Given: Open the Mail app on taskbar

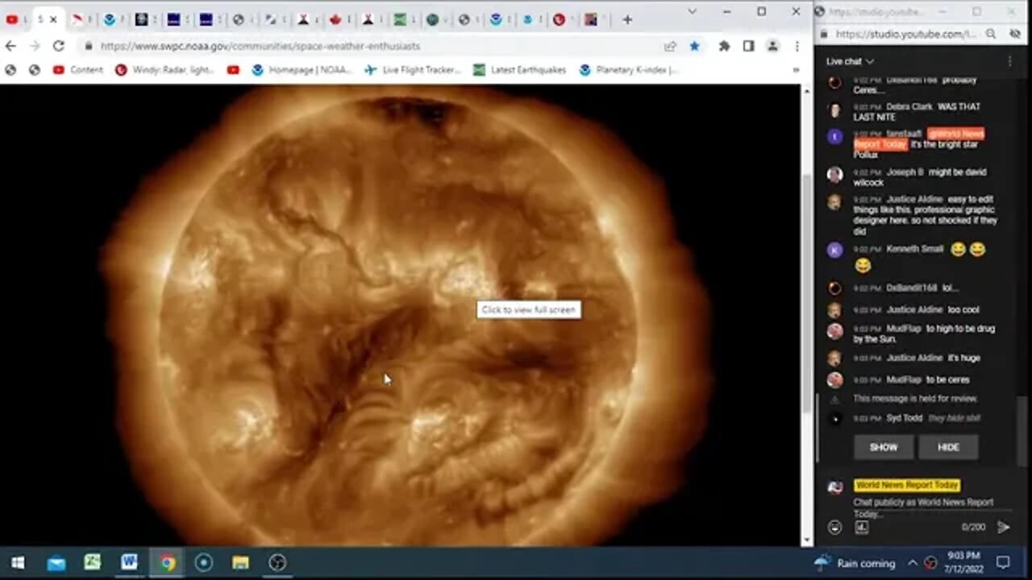Looking at the screenshot, I should point(56,562).
